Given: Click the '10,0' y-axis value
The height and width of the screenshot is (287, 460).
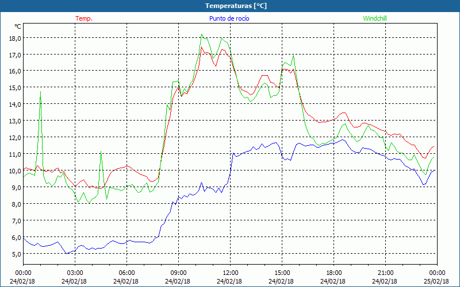Looking at the screenshot, I should [x=15, y=170].
